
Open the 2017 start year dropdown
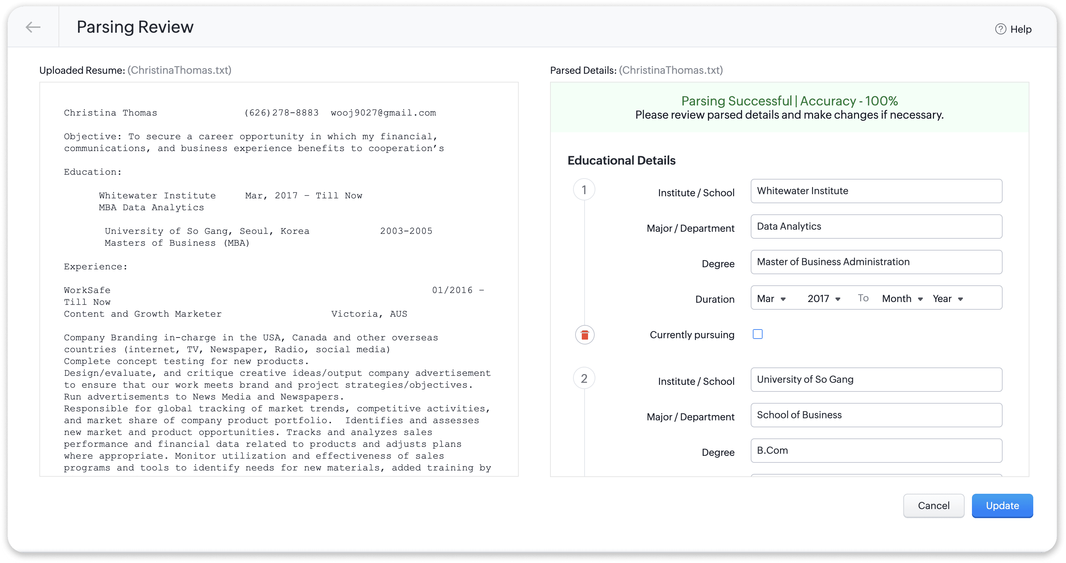tap(824, 299)
